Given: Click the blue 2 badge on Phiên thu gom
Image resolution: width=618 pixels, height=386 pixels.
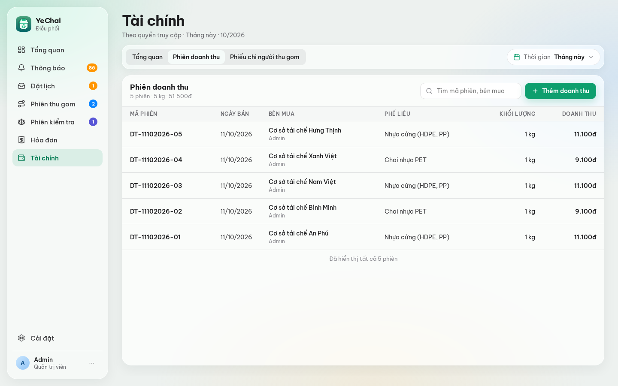Looking at the screenshot, I should [x=93, y=104].
